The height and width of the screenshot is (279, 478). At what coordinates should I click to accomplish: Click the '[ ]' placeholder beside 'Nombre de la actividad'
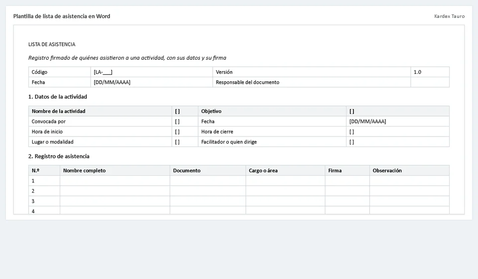point(177,111)
